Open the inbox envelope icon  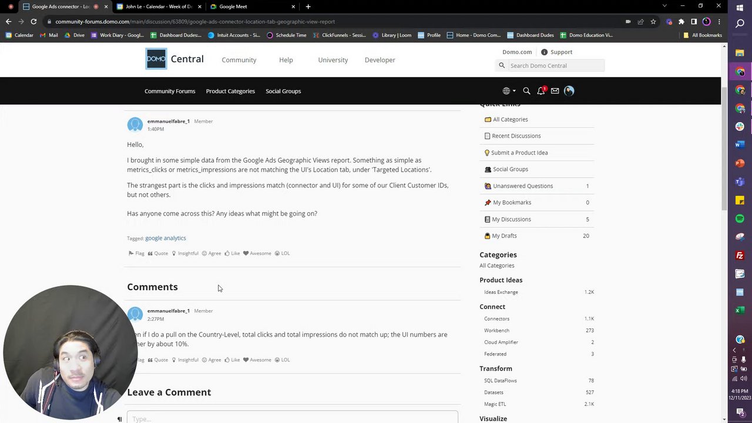tap(555, 91)
